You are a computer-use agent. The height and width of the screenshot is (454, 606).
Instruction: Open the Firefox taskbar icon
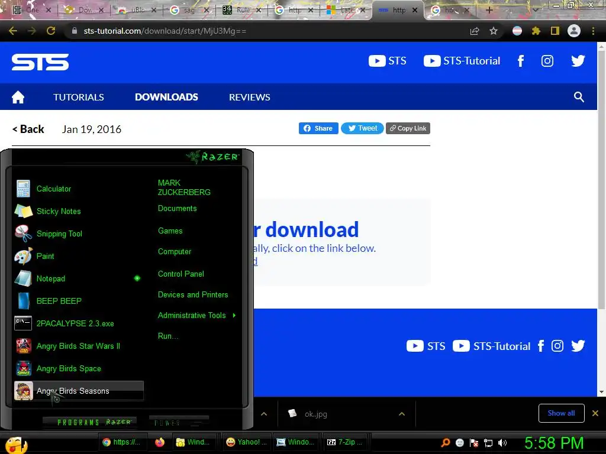[160, 442]
